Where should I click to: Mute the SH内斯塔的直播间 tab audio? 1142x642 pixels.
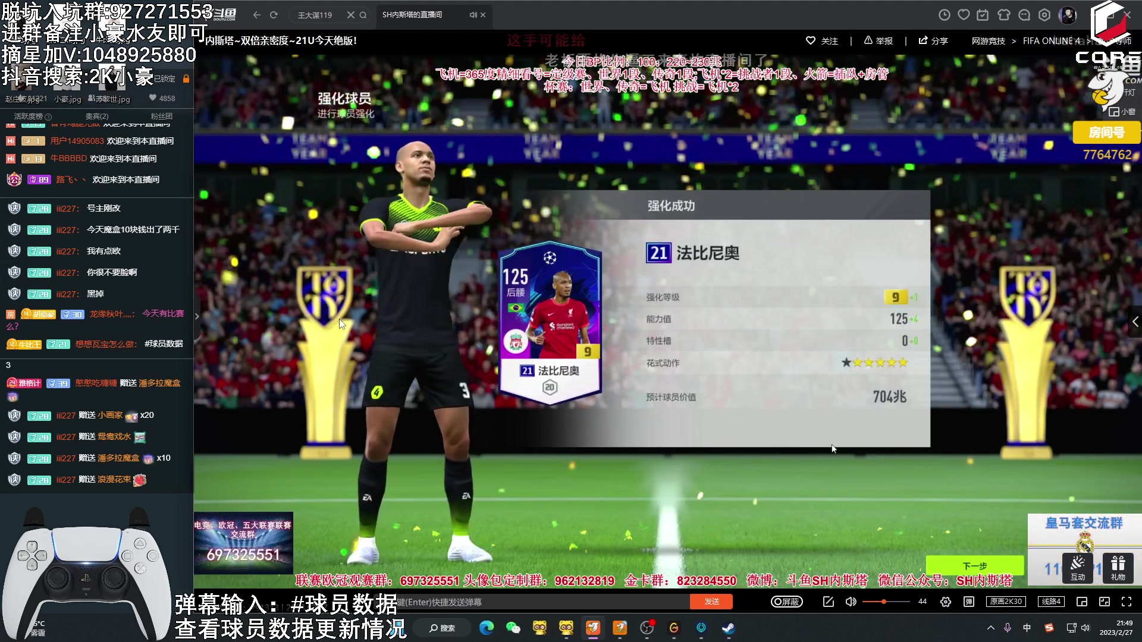pyautogui.click(x=473, y=15)
